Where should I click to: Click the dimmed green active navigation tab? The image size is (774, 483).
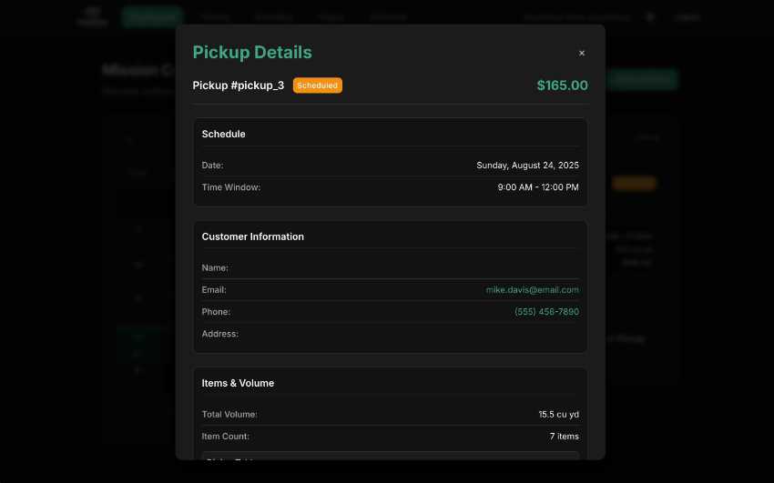(152, 16)
